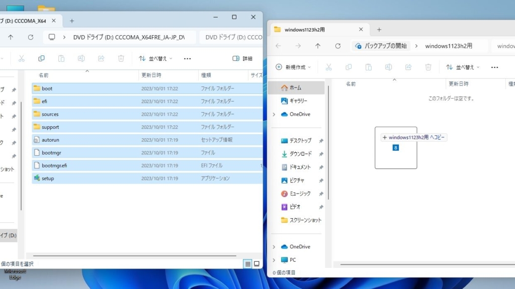Click Paste icon in DVD drive window toolbar
This screenshot has height=289, width=515.
click(x=61, y=58)
